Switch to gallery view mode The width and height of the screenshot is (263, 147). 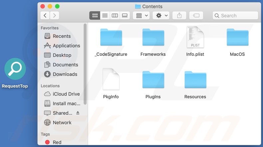point(125,16)
